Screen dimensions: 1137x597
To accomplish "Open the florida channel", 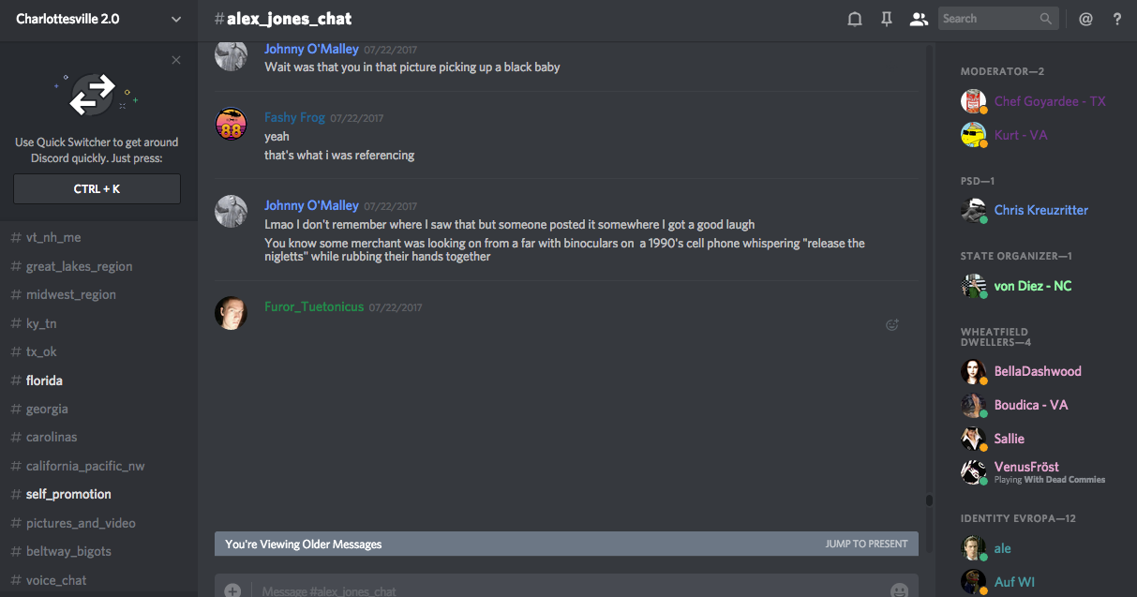I will point(44,381).
